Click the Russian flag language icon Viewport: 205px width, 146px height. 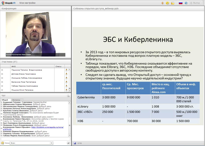(181, 3)
